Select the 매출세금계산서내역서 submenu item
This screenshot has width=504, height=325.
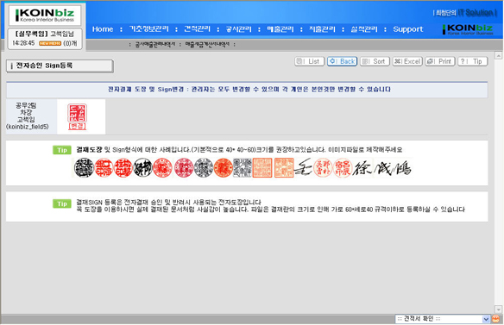(207, 44)
